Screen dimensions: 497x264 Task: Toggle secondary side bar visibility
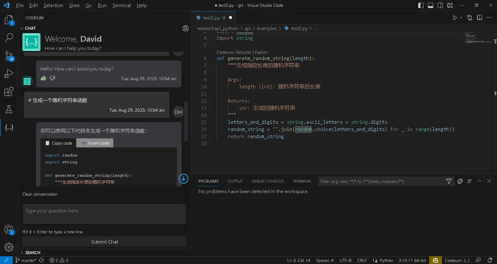click(x=440, y=5)
